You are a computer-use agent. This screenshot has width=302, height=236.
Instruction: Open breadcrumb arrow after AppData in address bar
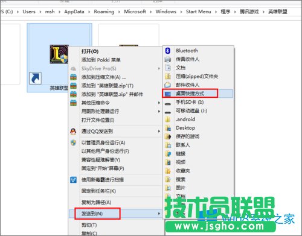point(89,12)
